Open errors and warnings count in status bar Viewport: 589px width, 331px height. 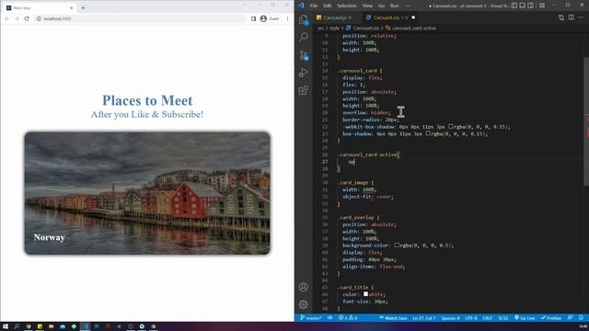[x=348, y=318]
